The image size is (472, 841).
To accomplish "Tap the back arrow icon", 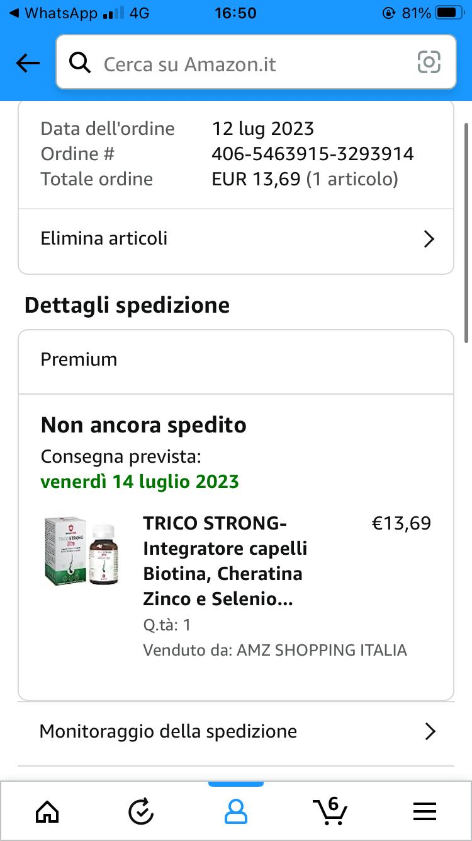I will pos(28,63).
